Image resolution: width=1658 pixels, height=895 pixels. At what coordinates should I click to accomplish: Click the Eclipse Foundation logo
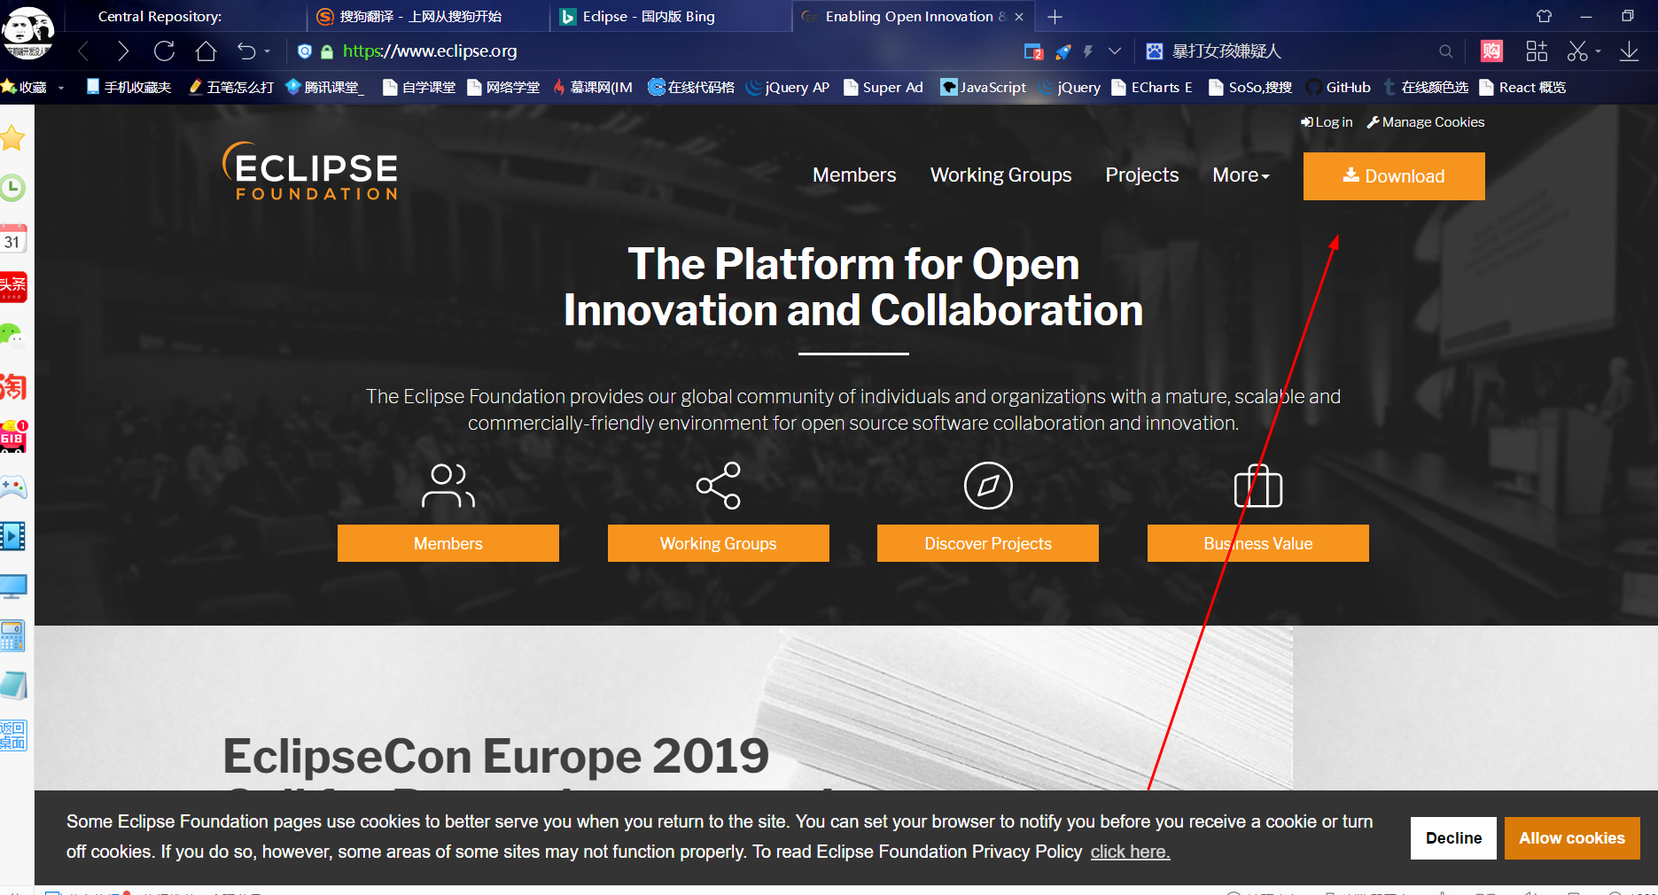310,171
